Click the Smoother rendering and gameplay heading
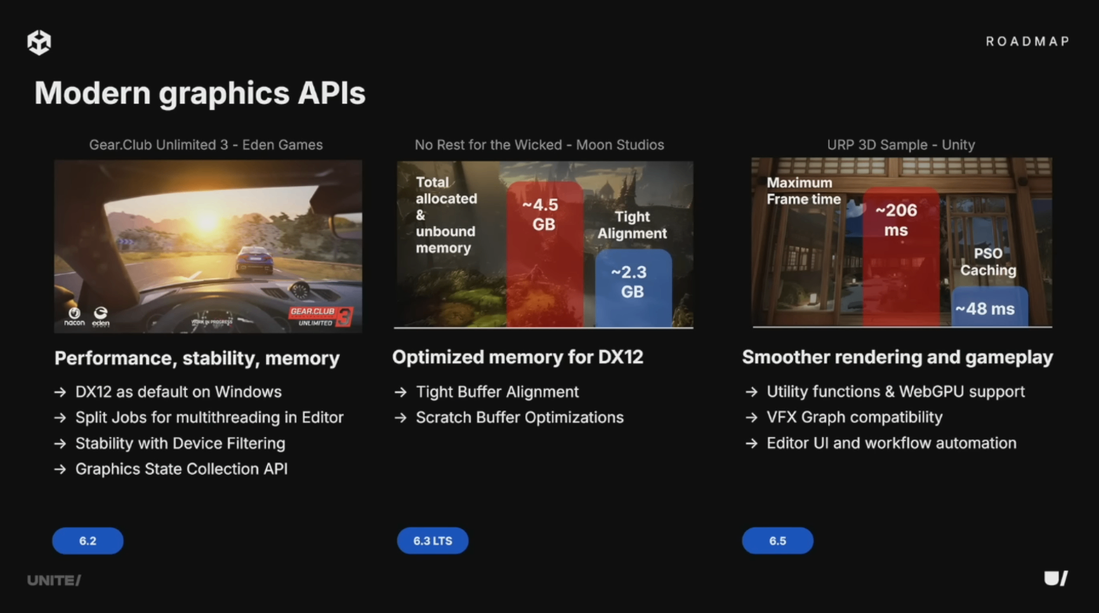The height and width of the screenshot is (613, 1099). pyautogui.click(x=897, y=357)
